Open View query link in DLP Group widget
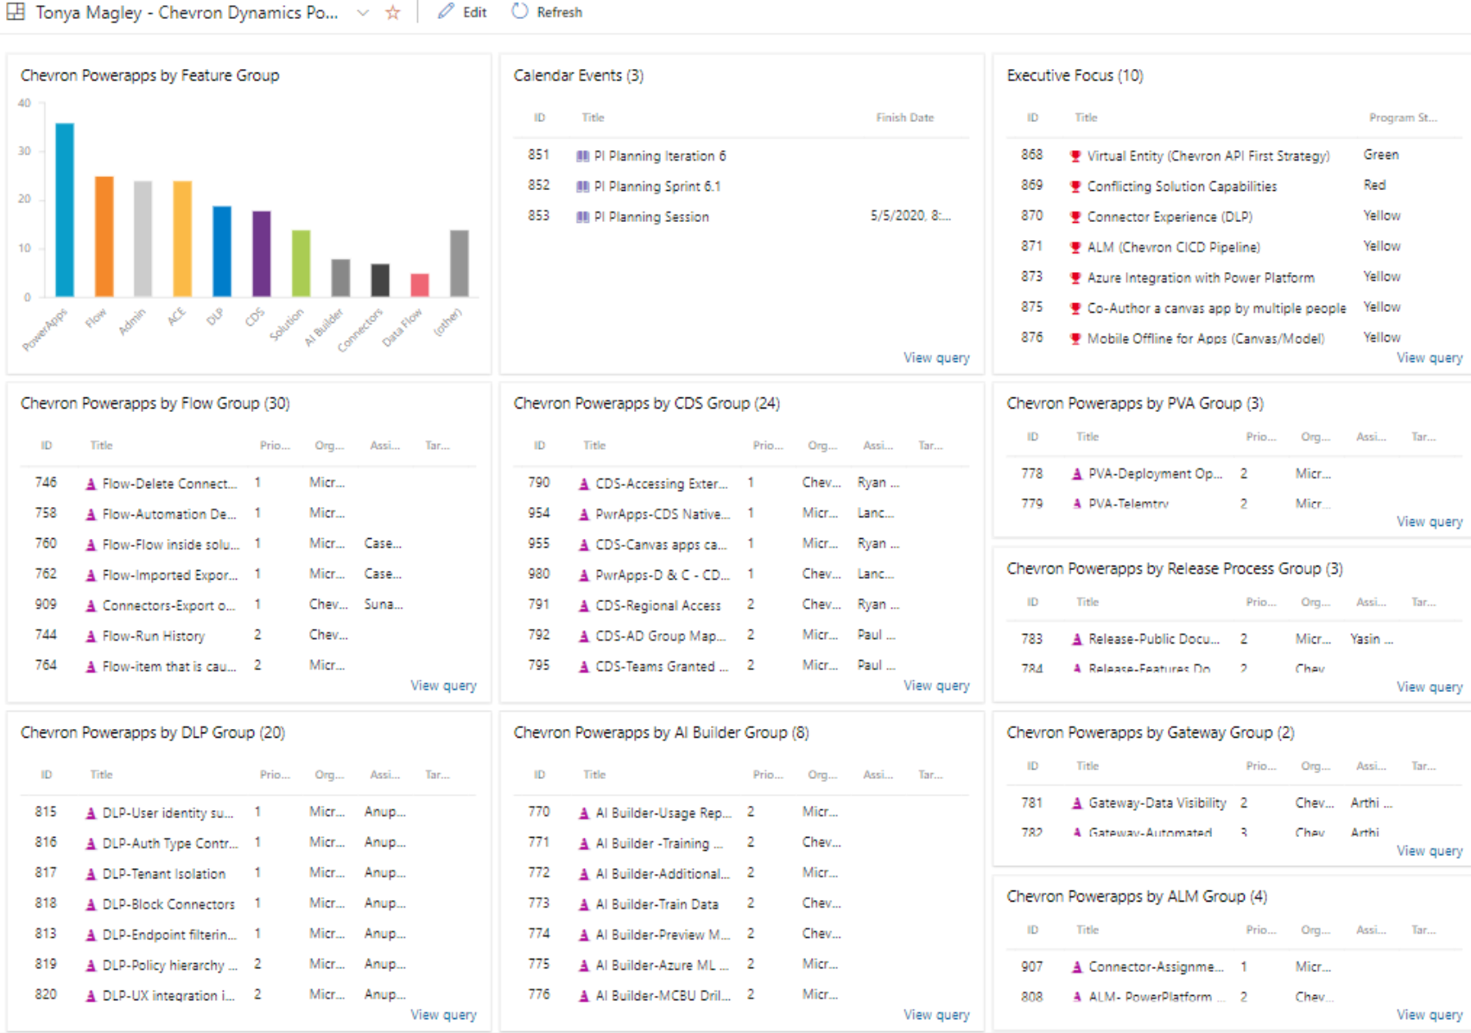 443,1015
